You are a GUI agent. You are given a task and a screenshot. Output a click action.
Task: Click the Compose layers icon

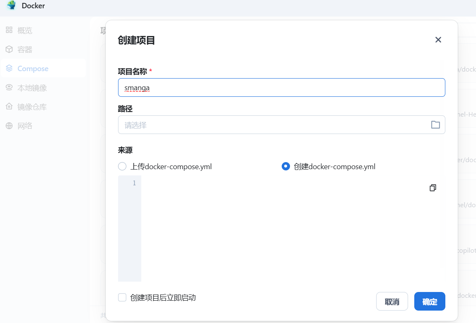pos(9,69)
